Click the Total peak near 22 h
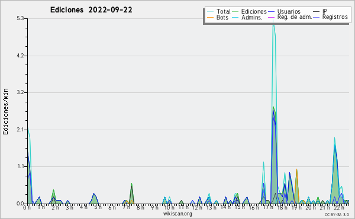355x219 pixels. (x=335, y=139)
